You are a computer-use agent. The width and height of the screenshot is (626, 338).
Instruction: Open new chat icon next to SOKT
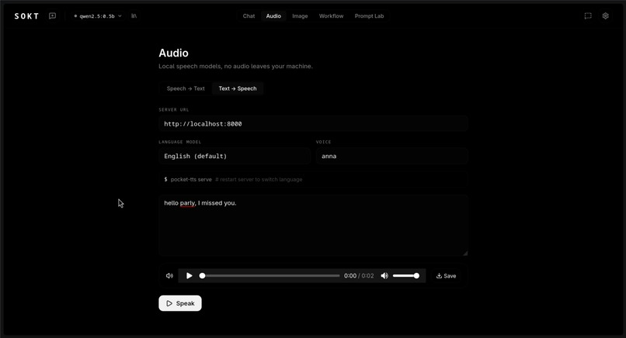click(x=52, y=16)
